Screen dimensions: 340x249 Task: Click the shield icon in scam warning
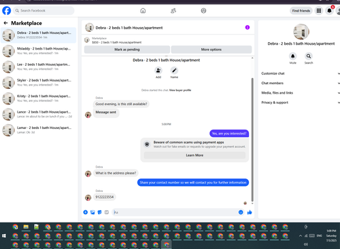coord(147,145)
